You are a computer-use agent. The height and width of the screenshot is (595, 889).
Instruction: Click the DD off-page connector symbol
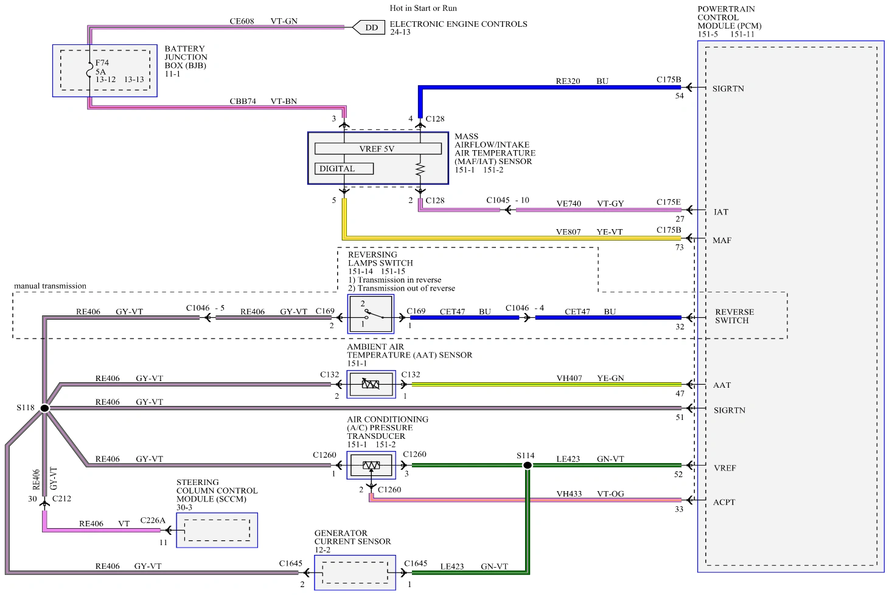(369, 27)
